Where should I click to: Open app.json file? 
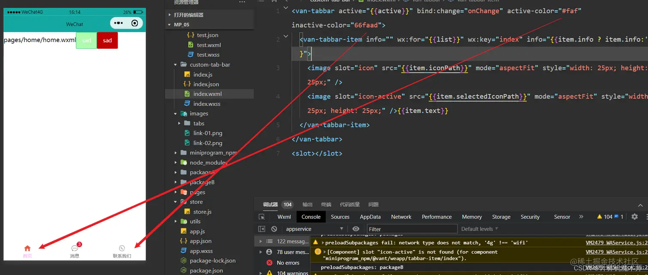coord(201,241)
